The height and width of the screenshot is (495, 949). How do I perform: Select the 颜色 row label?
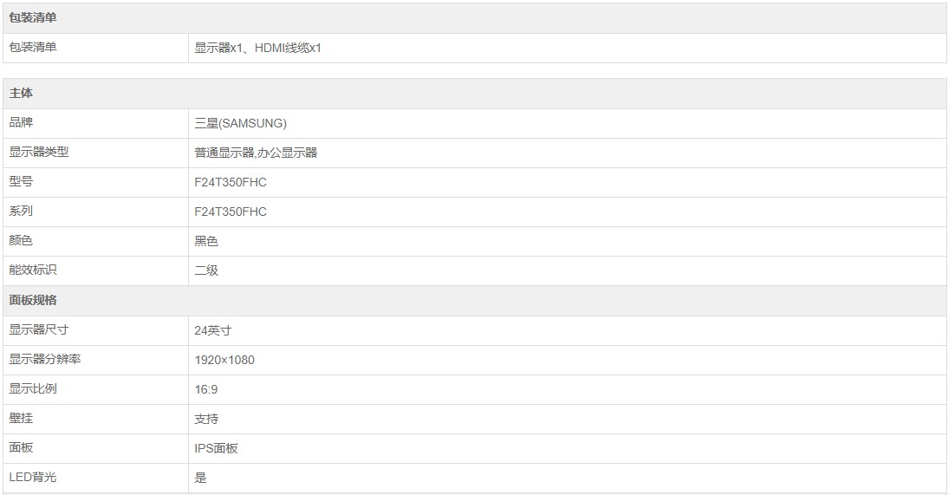[x=21, y=241]
